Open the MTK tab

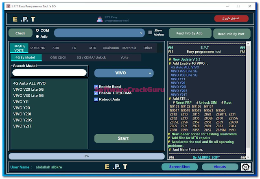(x=92, y=48)
